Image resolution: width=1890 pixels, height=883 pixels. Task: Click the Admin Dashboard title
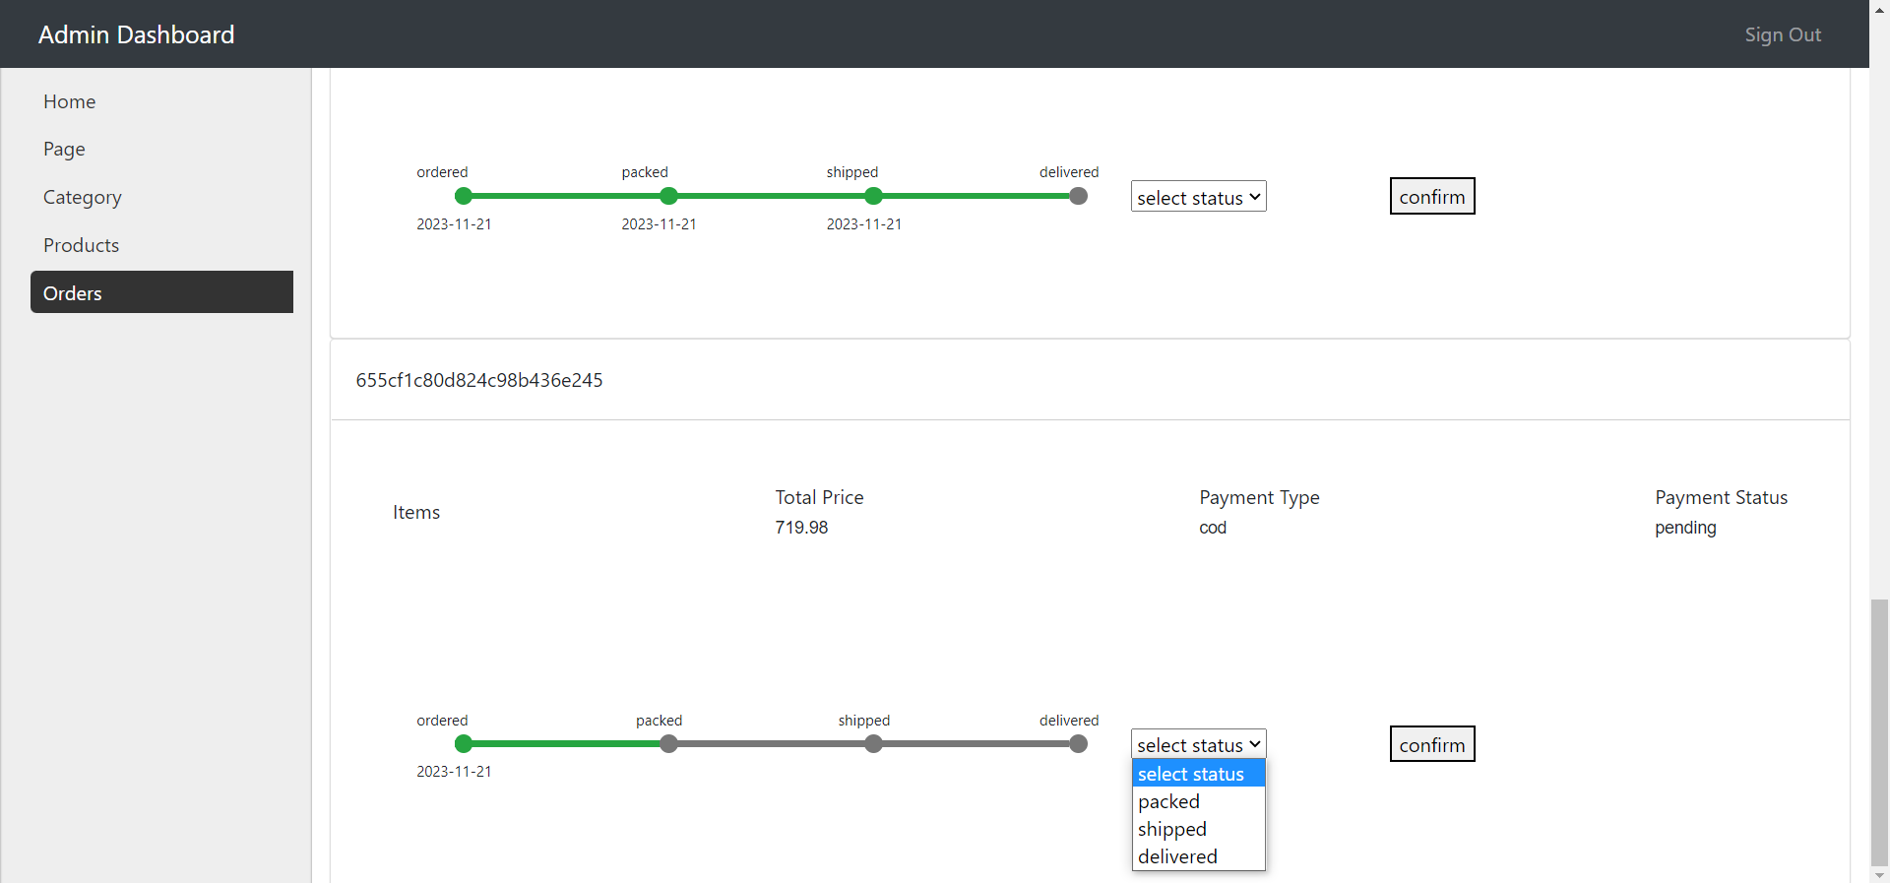point(136,34)
